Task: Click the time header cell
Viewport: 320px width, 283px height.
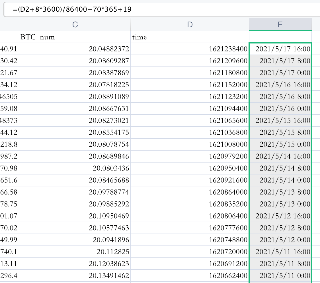Action: point(190,37)
